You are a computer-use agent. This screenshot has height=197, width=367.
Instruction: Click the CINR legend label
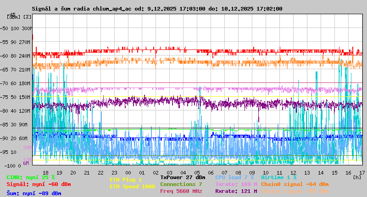(x=30, y=177)
